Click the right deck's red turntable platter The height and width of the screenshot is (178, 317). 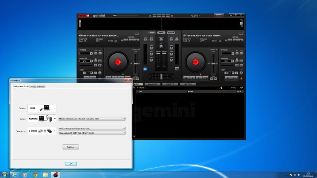[x=195, y=62]
